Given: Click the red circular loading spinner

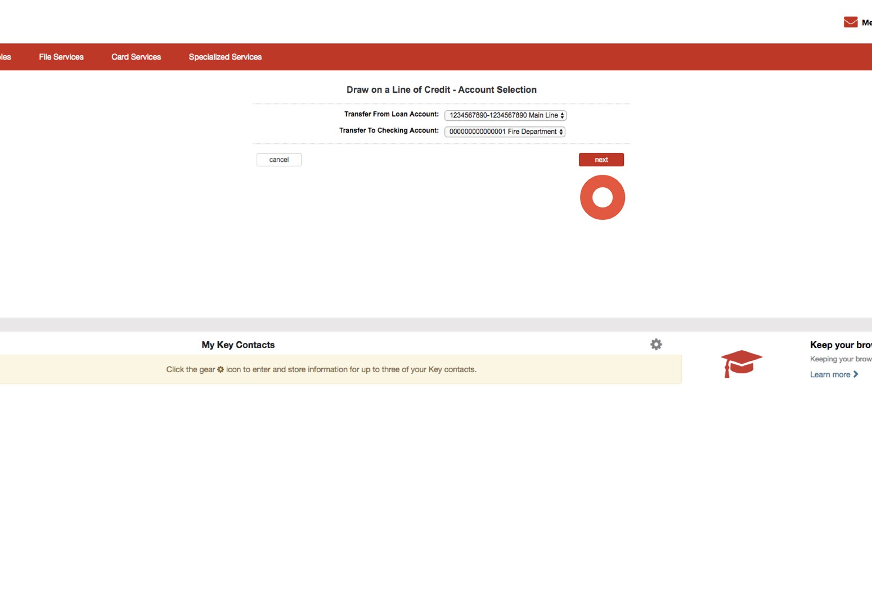Looking at the screenshot, I should (602, 197).
